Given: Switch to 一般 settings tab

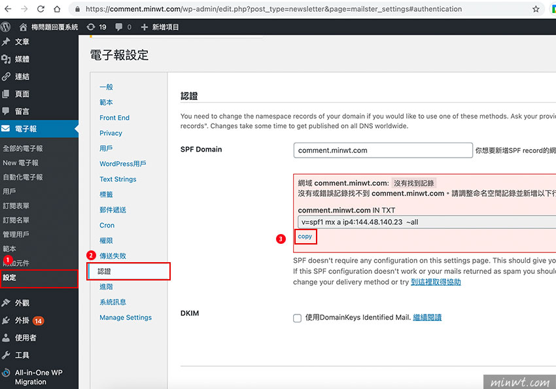Looking at the screenshot, I should (x=107, y=87).
